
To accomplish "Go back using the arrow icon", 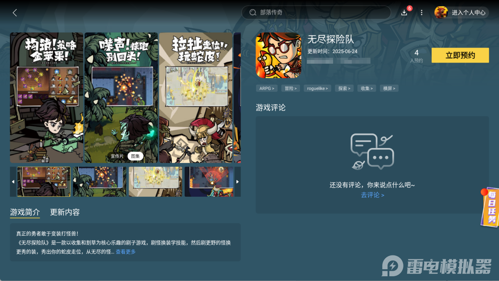I will 15,13.
